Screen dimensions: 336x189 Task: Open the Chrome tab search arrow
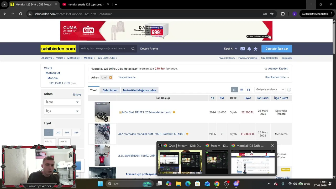pyautogui.click(x=4, y=4)
